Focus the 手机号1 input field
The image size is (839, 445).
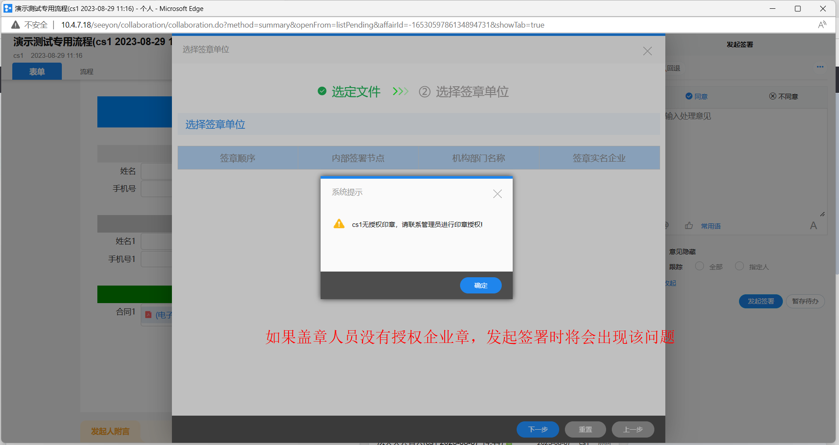point(157,259)
